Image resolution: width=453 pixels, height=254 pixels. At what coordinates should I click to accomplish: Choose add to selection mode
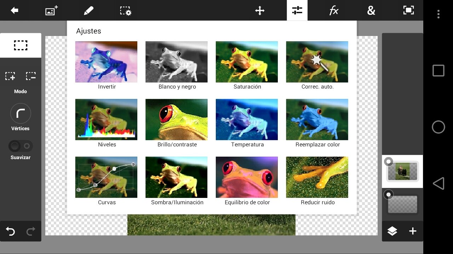[x=10, y=76]
